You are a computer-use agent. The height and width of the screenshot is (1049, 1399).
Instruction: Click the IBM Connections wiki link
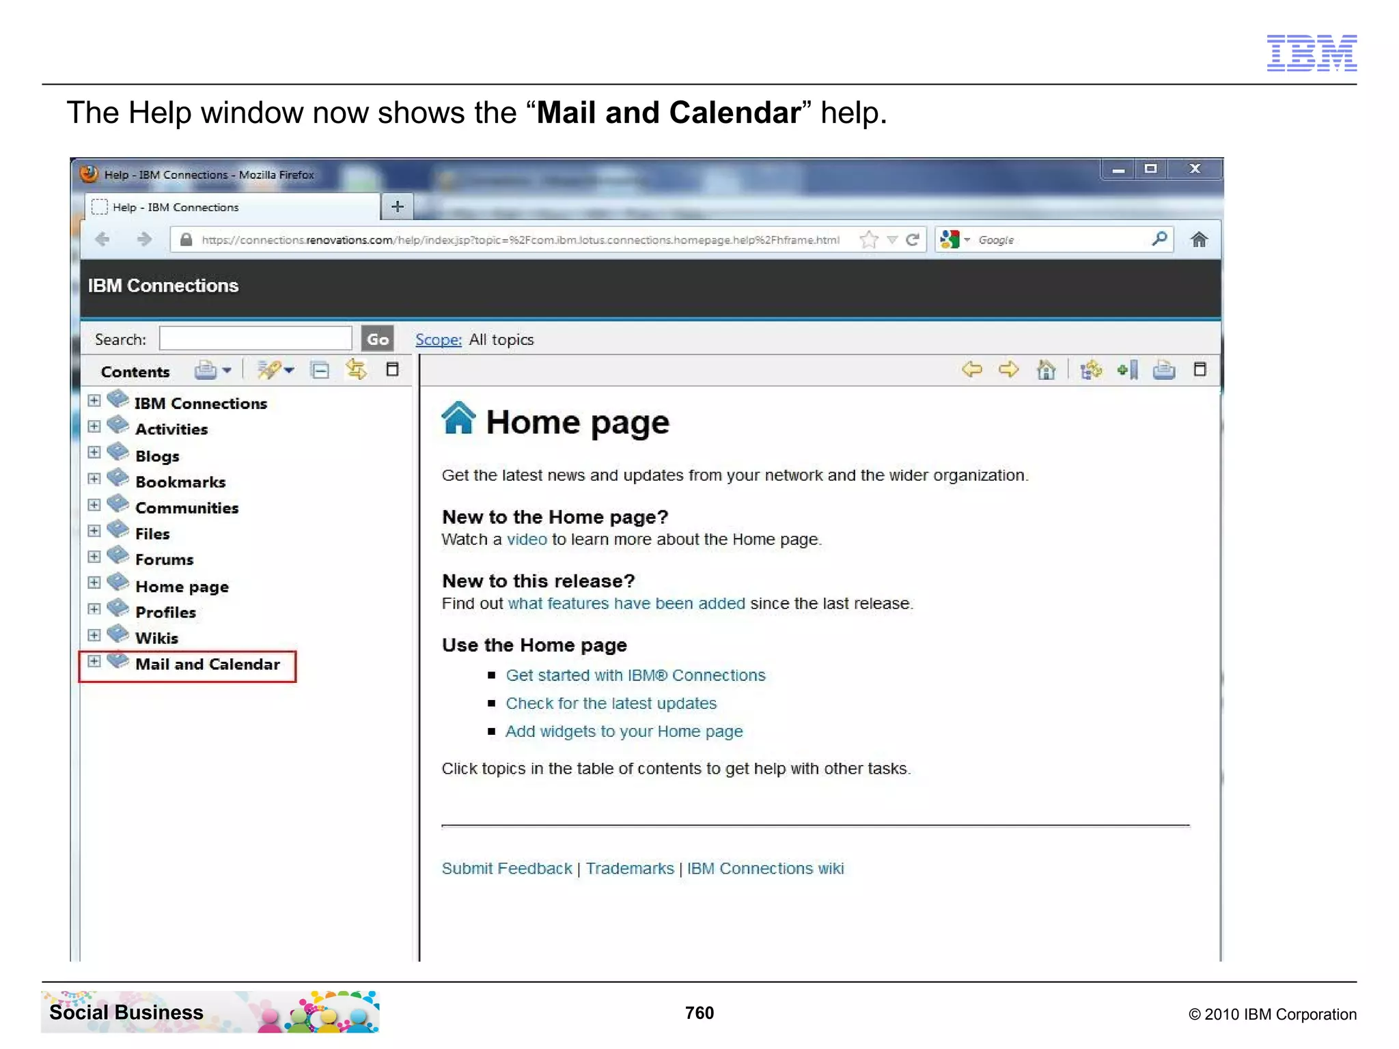coord(765,869)
